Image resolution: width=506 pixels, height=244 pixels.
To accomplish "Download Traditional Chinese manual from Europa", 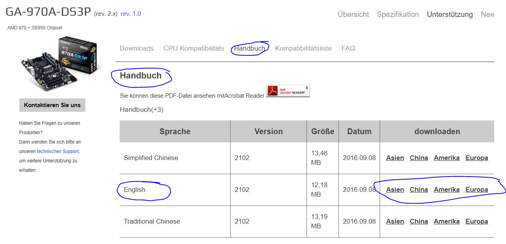I will [476, 221].
